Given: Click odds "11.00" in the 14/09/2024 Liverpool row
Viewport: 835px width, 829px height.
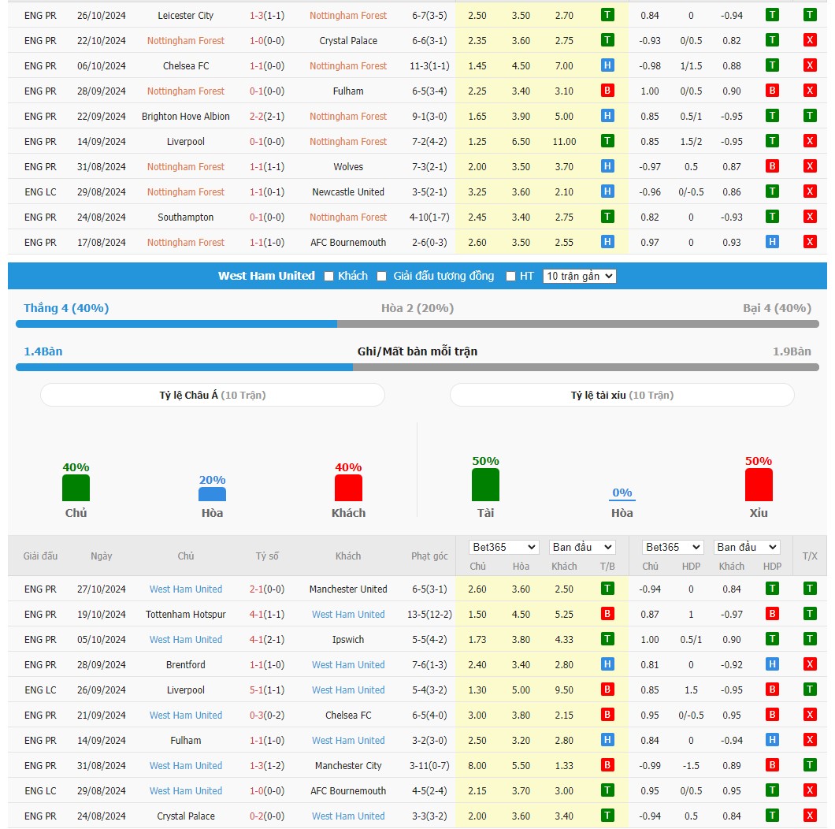Looking at the screenshot, I should (564, 141).
